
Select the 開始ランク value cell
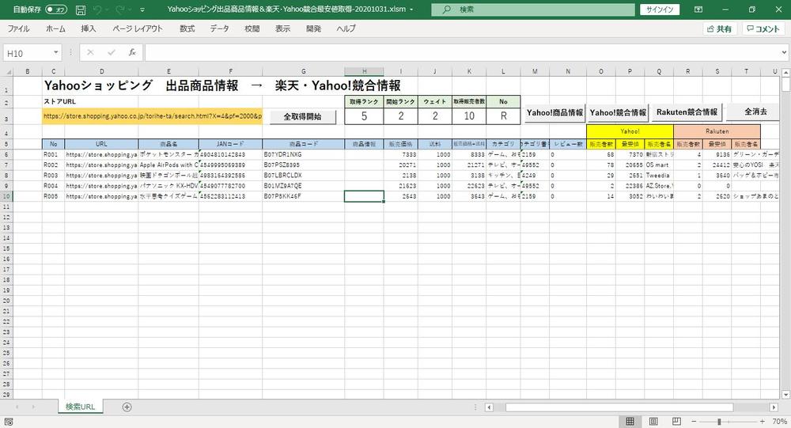click(400, 116)
